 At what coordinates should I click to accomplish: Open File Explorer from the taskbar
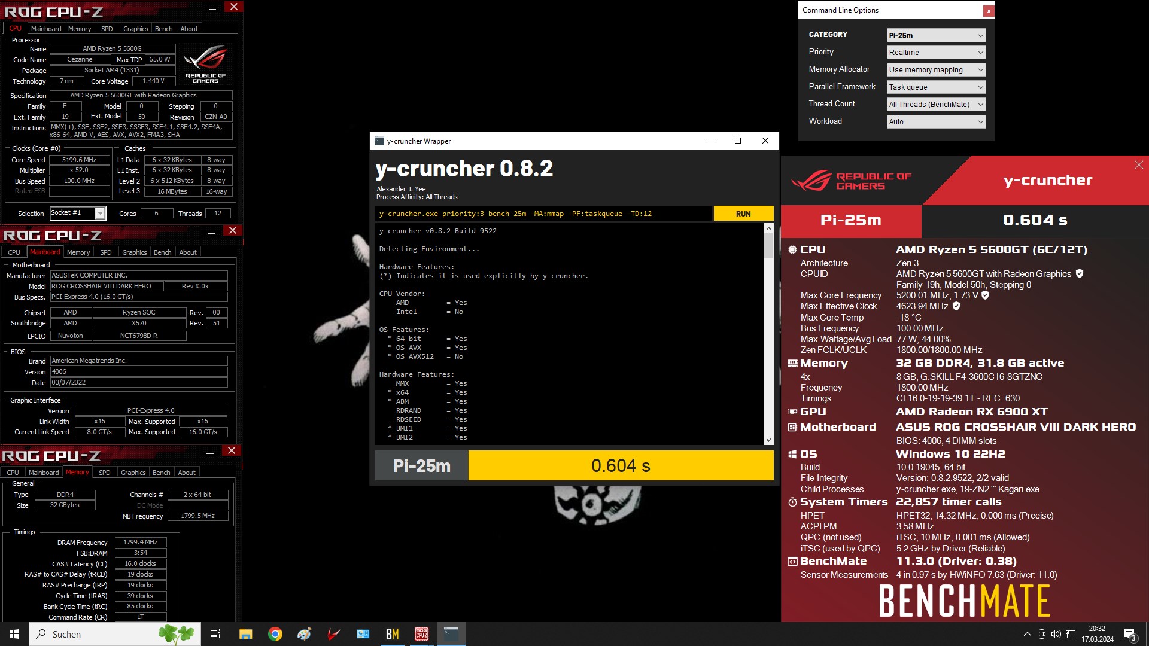pyautogui.click(x=245, y=634)
